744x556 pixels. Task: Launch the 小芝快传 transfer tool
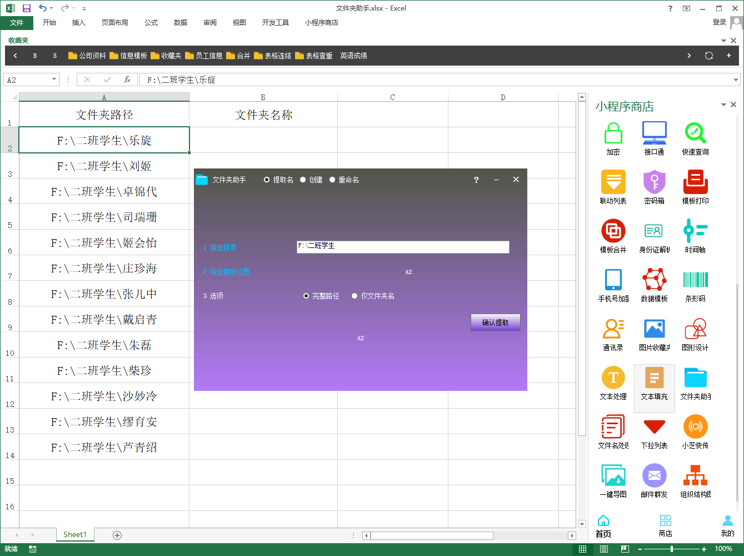(x=695, y=432)
